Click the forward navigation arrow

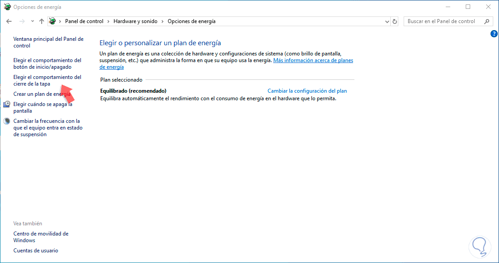click(21, 21)
